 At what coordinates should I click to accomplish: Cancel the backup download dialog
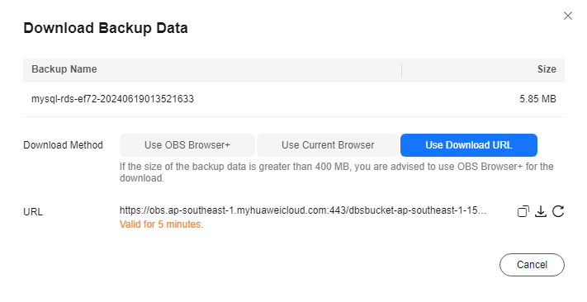(x=532, y=265)
